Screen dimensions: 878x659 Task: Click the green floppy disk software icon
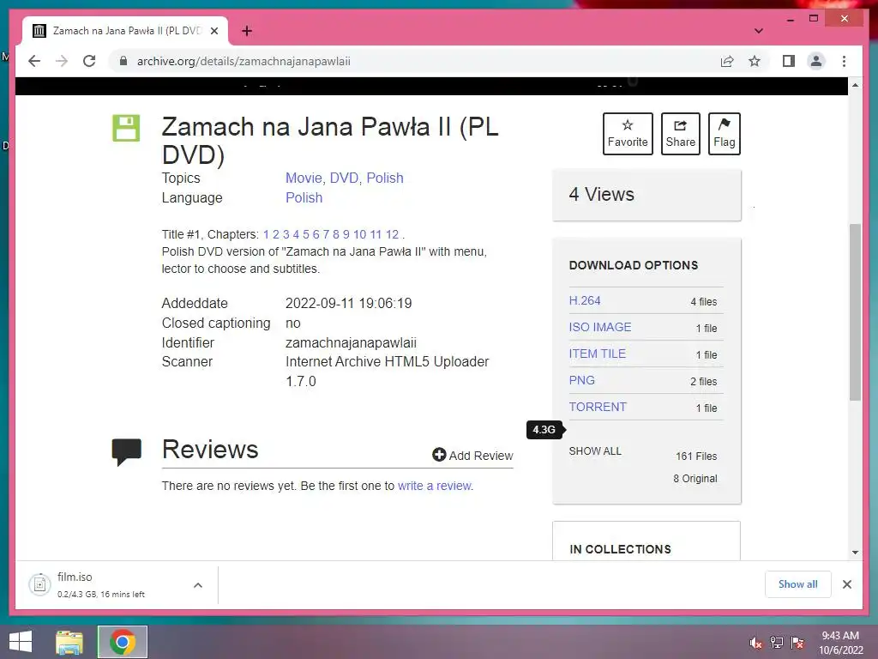[126, 128]
